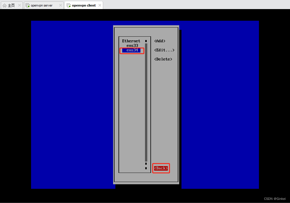Viewport: 290px width, 203px height.
Task: Activate the <Edit...> button
Action: point(164,50)
